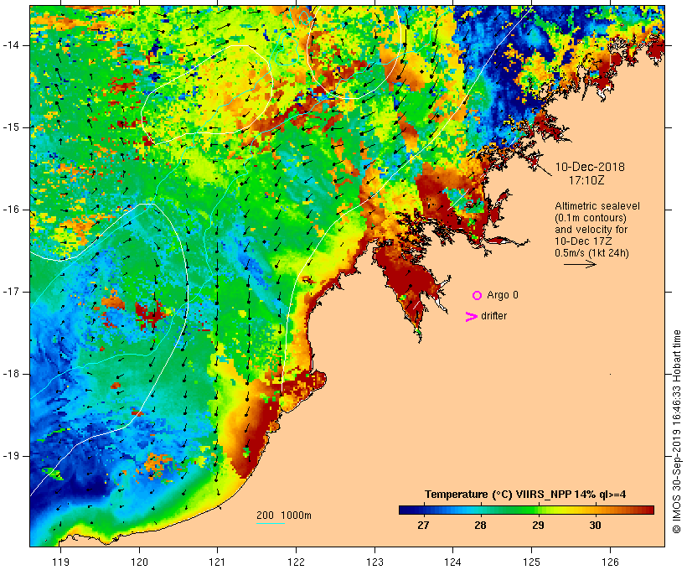Click the 'drifter' legend label
The height and width of the screenshot is (570, 687).
[493, 316]
